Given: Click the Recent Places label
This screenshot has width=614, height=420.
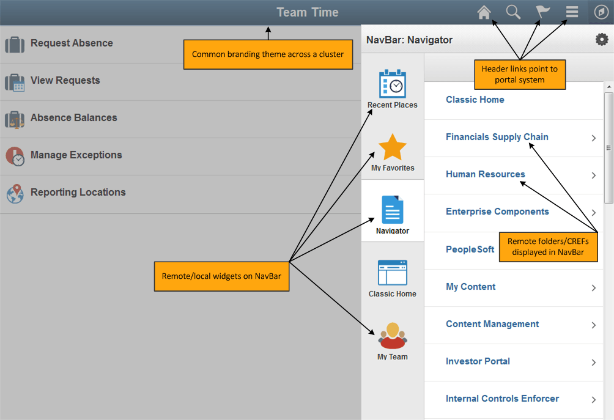Looking at the screenshot, I should pos(393,105).
